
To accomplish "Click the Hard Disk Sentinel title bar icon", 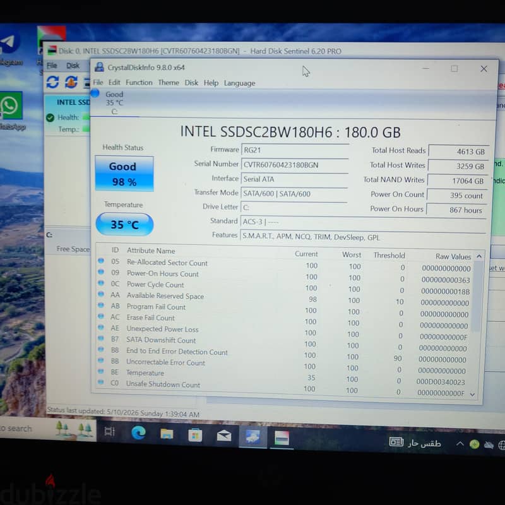I will (x=52, y=50).
